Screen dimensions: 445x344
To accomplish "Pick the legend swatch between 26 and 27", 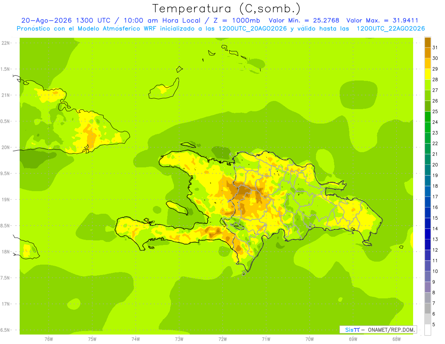I will pyautogui.click(x=428, y=95).
